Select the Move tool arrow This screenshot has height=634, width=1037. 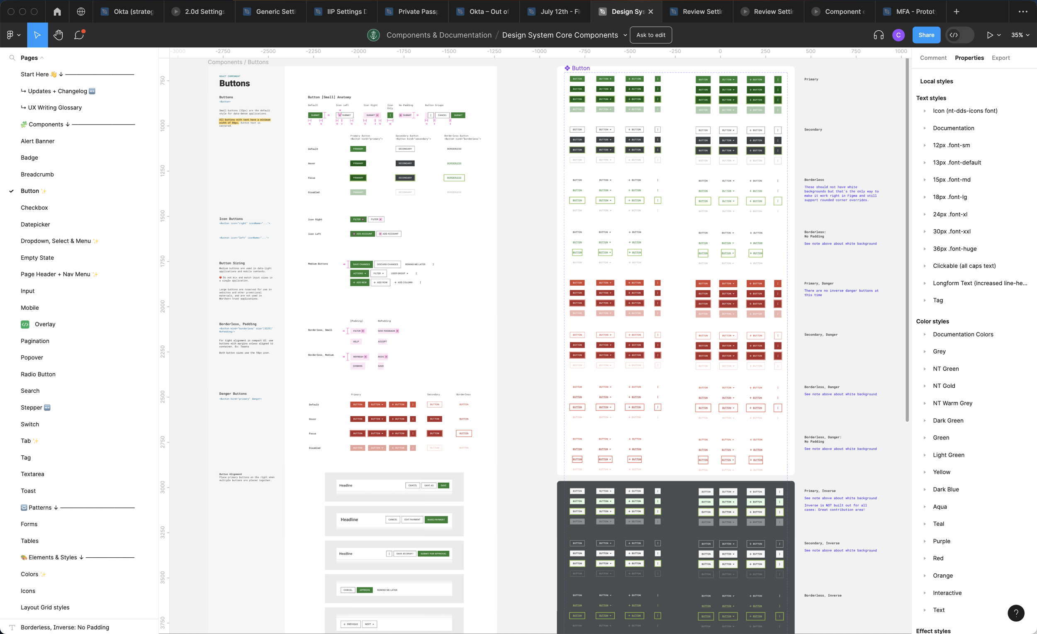37,35
